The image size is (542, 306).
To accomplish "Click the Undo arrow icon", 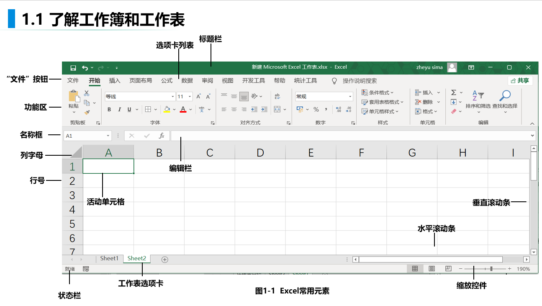I will [x=85, y=68].
